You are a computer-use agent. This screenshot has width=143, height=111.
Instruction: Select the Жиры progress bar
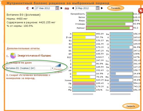[110, 20]
